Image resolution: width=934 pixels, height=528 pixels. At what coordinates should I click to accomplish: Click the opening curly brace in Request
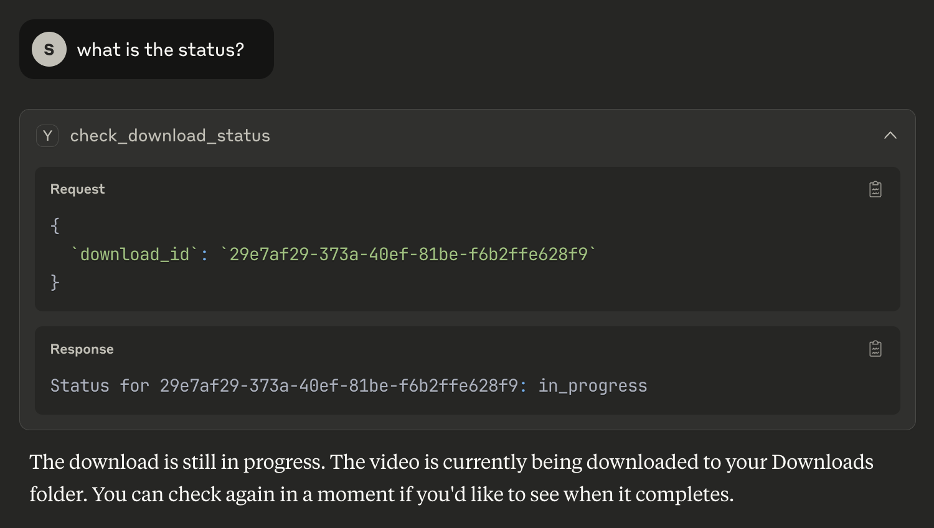tap(55, 225)
